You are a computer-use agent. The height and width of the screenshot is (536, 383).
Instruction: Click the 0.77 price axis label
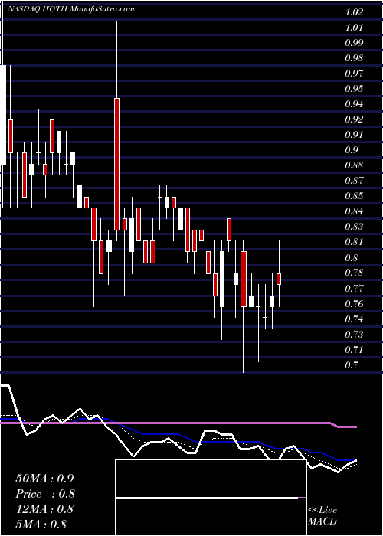[353, 289]
